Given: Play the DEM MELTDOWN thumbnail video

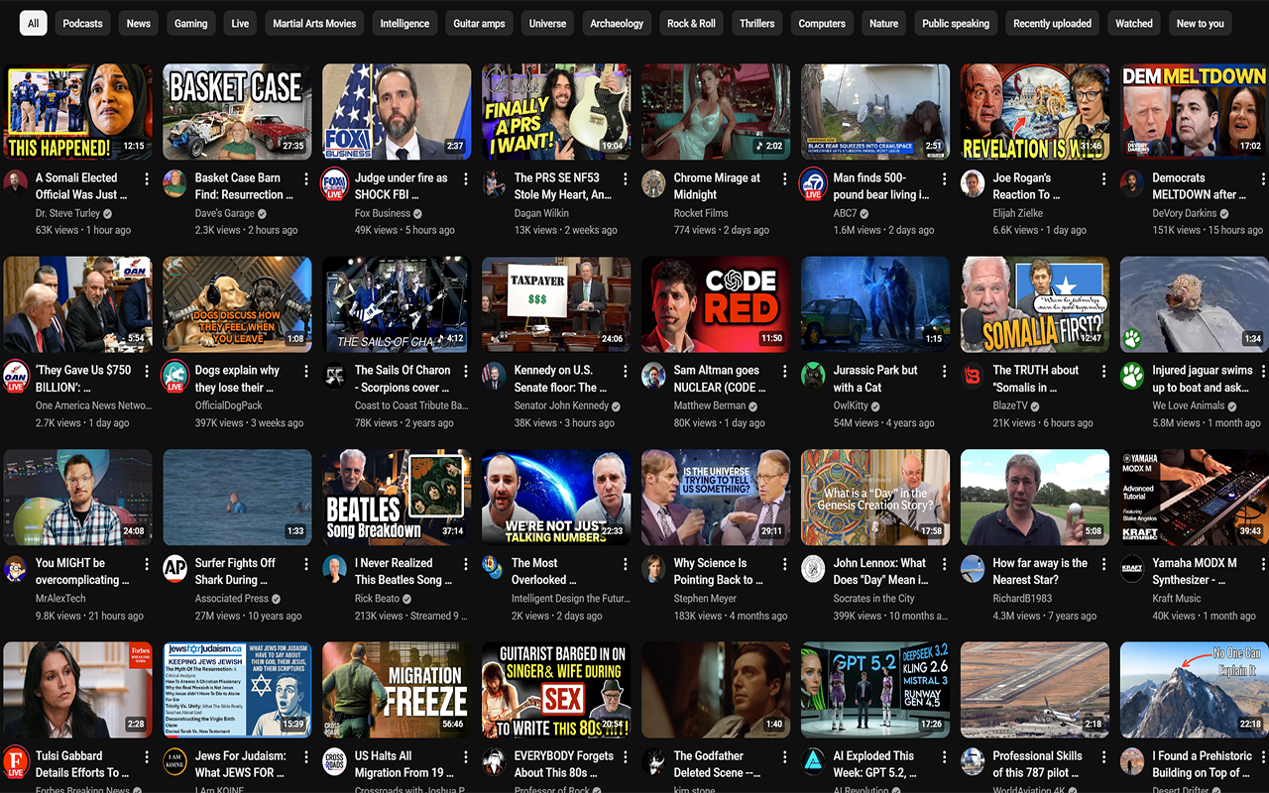Looking at the screenshot, I should 1195,112.
